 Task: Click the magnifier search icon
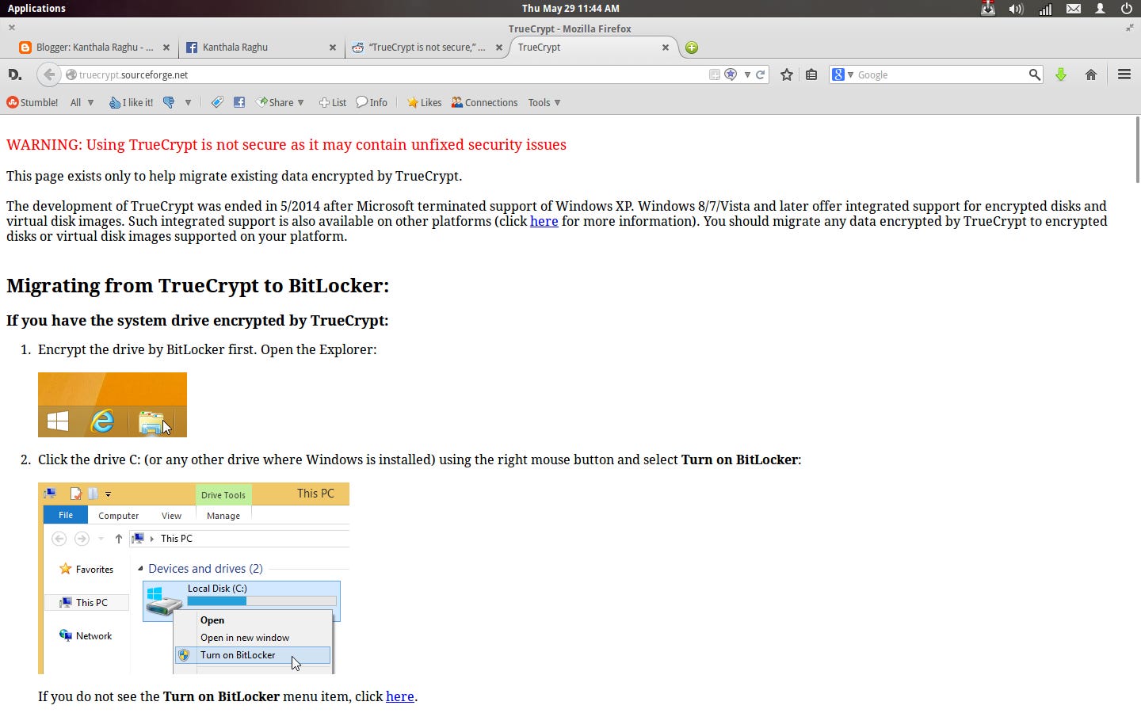(x=1034, y=74)
